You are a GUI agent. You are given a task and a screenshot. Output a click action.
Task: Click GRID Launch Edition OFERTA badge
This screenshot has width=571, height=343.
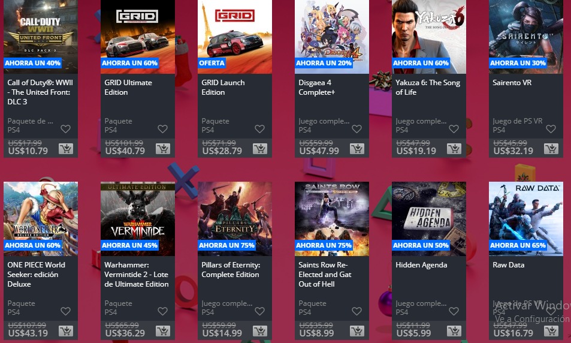tap(212, 63)
